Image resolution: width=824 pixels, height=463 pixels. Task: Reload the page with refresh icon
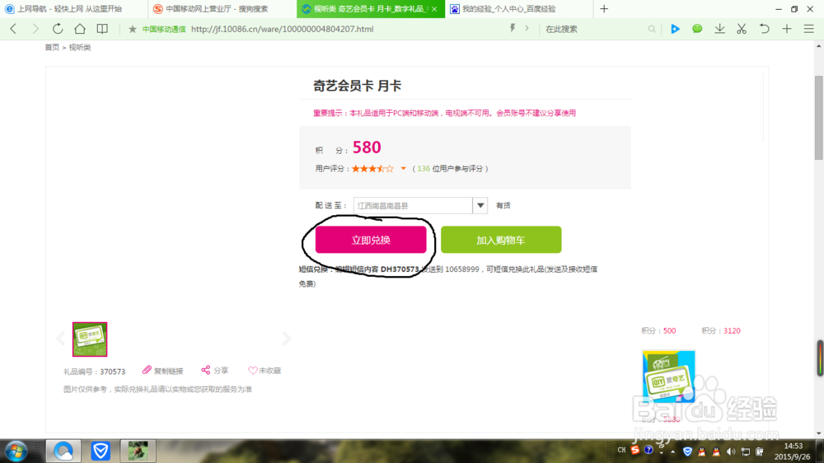tap(58, 29)
